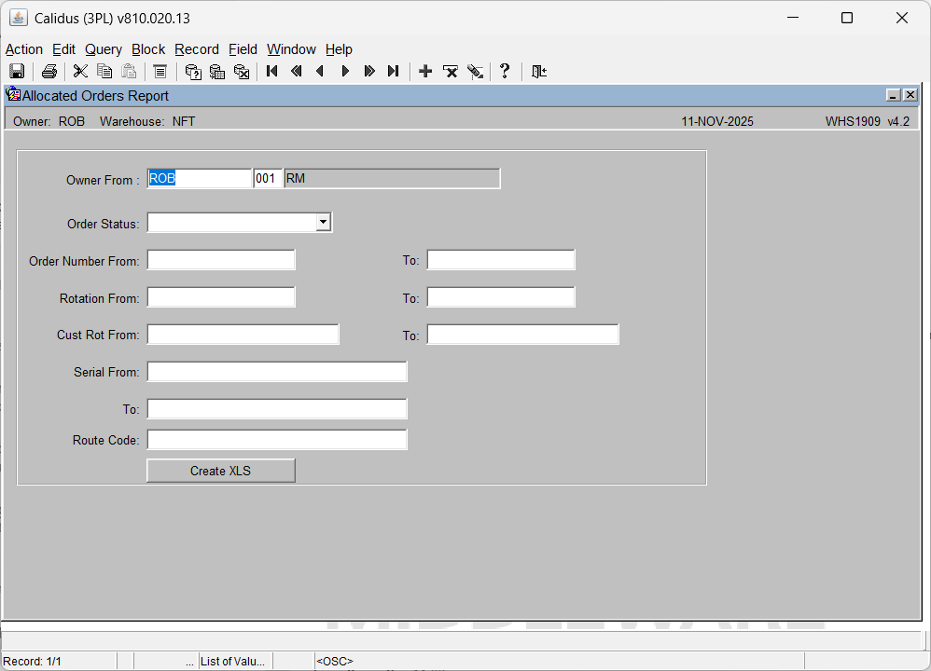Click the Serial From text field

pyautogui.click(x=277, y=372)
